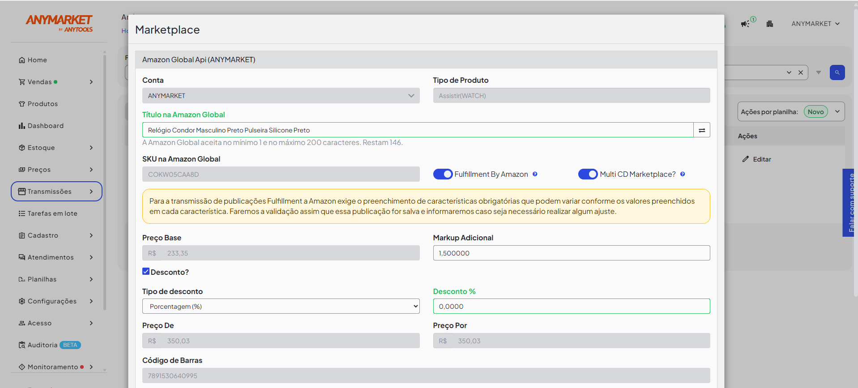Open the Tipo de desconto dropdown
This screenshot has height=388, width=858.
[x=281, y=307]
